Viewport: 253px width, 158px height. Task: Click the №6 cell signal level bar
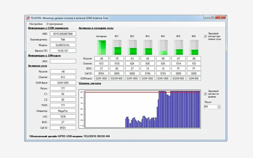click(x=194, y=48)
